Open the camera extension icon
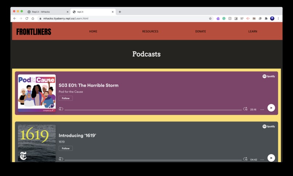 pos(254,19)
